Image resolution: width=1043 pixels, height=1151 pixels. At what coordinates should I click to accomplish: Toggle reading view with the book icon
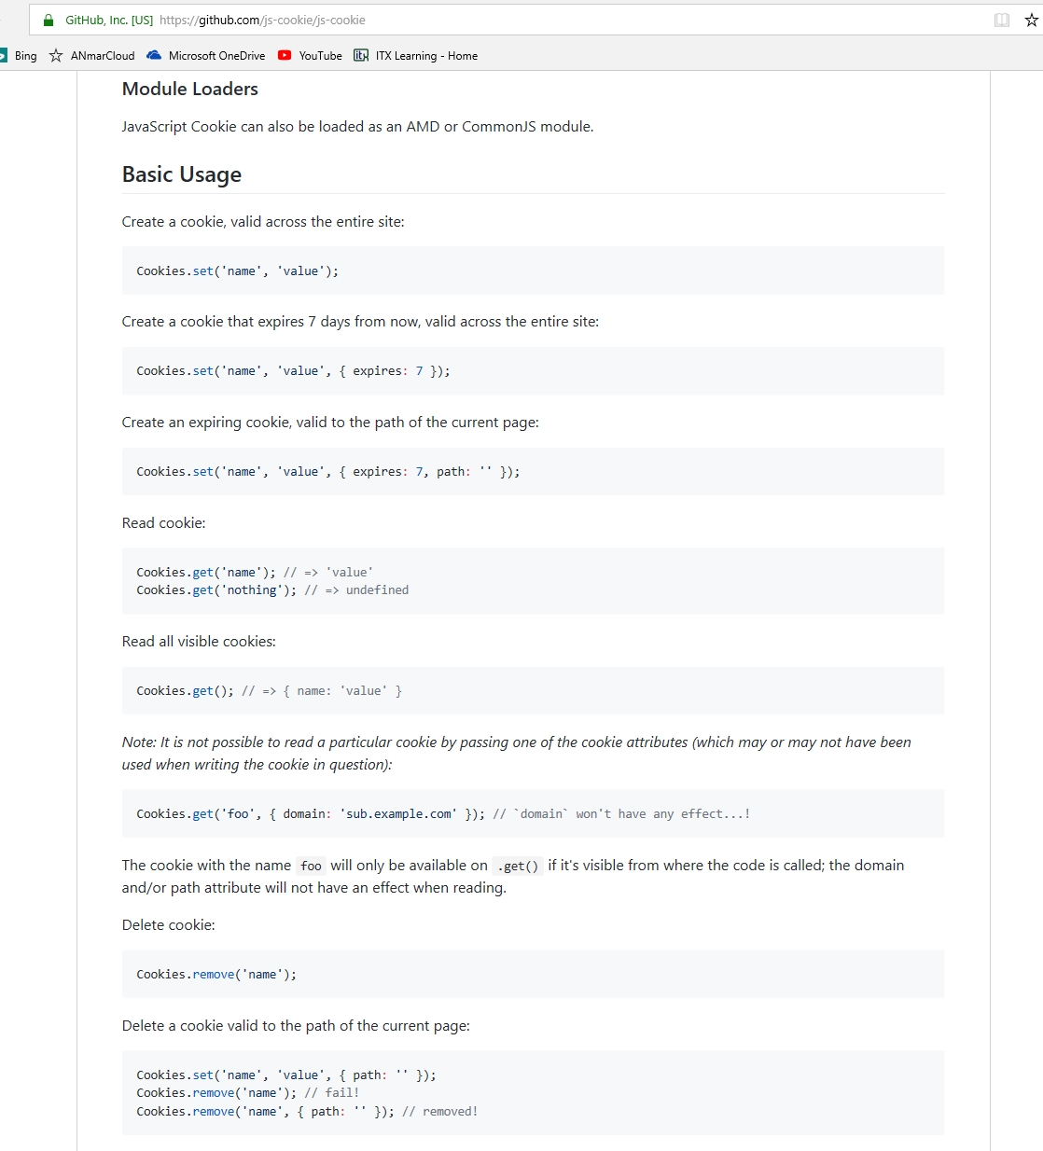pos(1002,19)
